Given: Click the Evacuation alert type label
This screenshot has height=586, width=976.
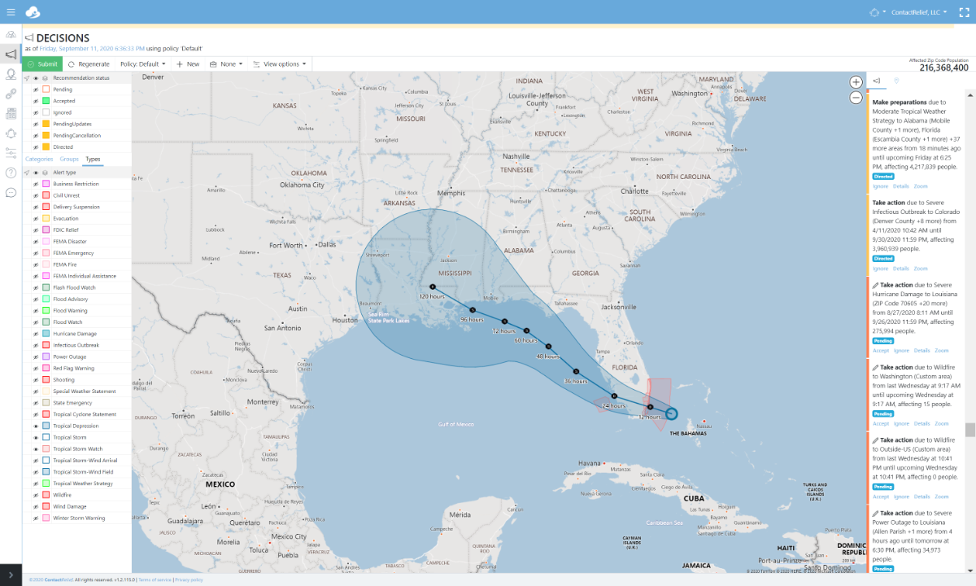Looking at the screenshot, I should (x=65, y=218).
